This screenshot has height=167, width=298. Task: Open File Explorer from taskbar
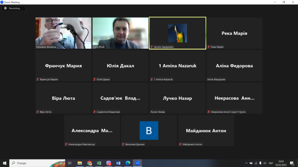click(x=80, y=163)
